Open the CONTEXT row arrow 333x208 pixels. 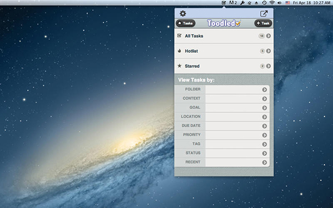point(264,99)
